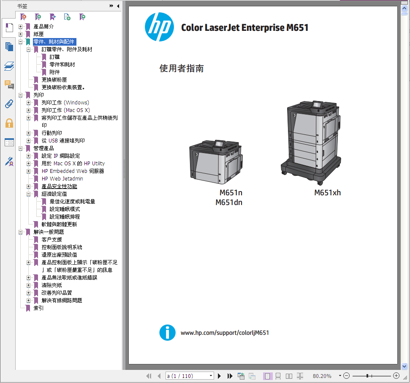Click the page-with-plus bookmark toolbar icon
The width and height of the screenshot is (410, 383).
67,17
